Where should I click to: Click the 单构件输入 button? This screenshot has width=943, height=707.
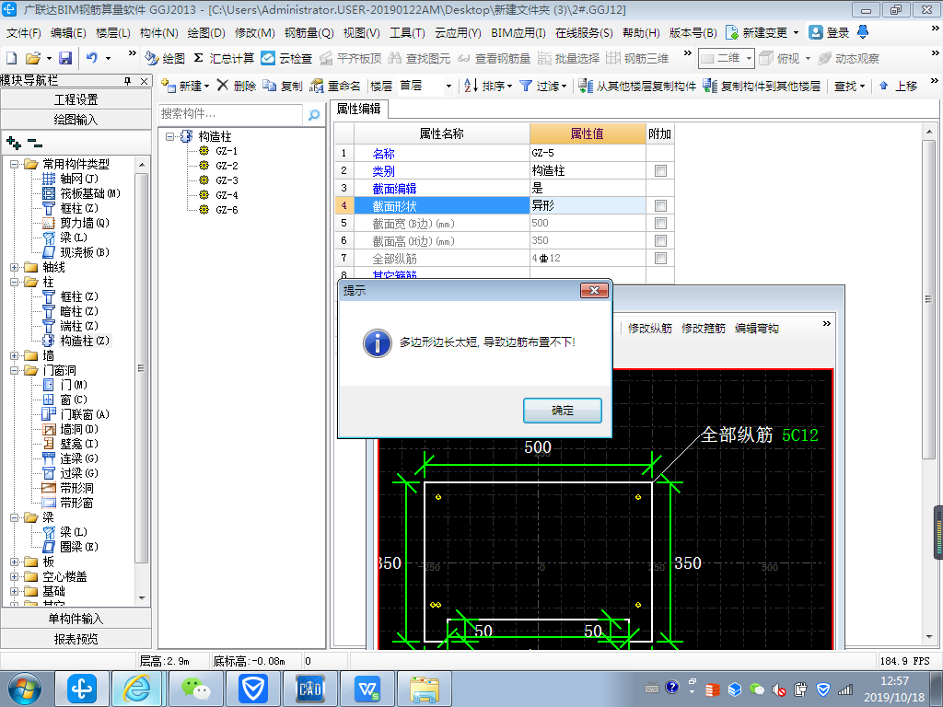tap(76, 619)
